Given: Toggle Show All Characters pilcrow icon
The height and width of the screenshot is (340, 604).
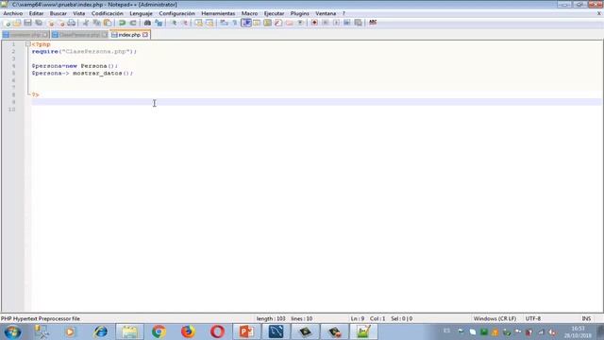Looking at the screenshot, I should click(235, 23).
